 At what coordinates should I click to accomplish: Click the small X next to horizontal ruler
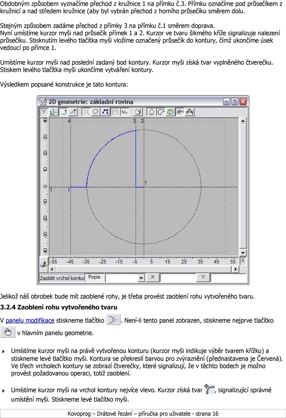243,260
